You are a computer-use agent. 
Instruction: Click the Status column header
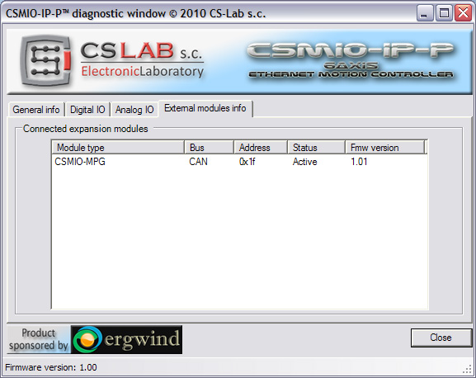pyautogui.click(x=316, y=148)
